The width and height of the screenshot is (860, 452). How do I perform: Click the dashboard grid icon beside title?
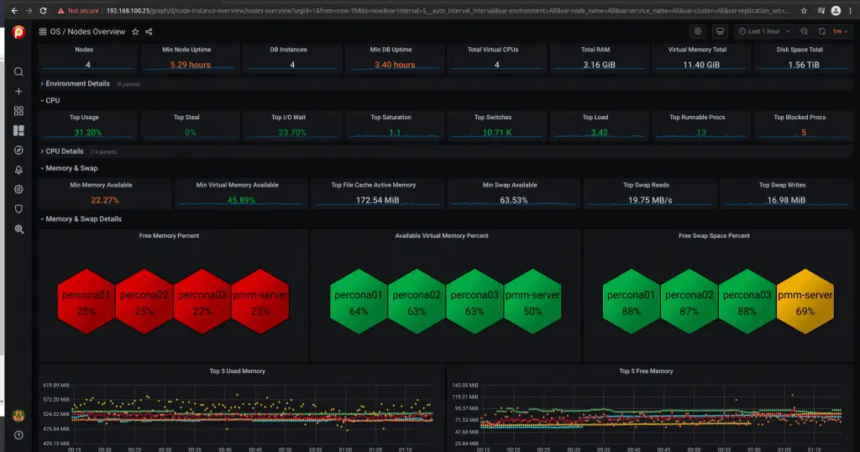[42, 32]
